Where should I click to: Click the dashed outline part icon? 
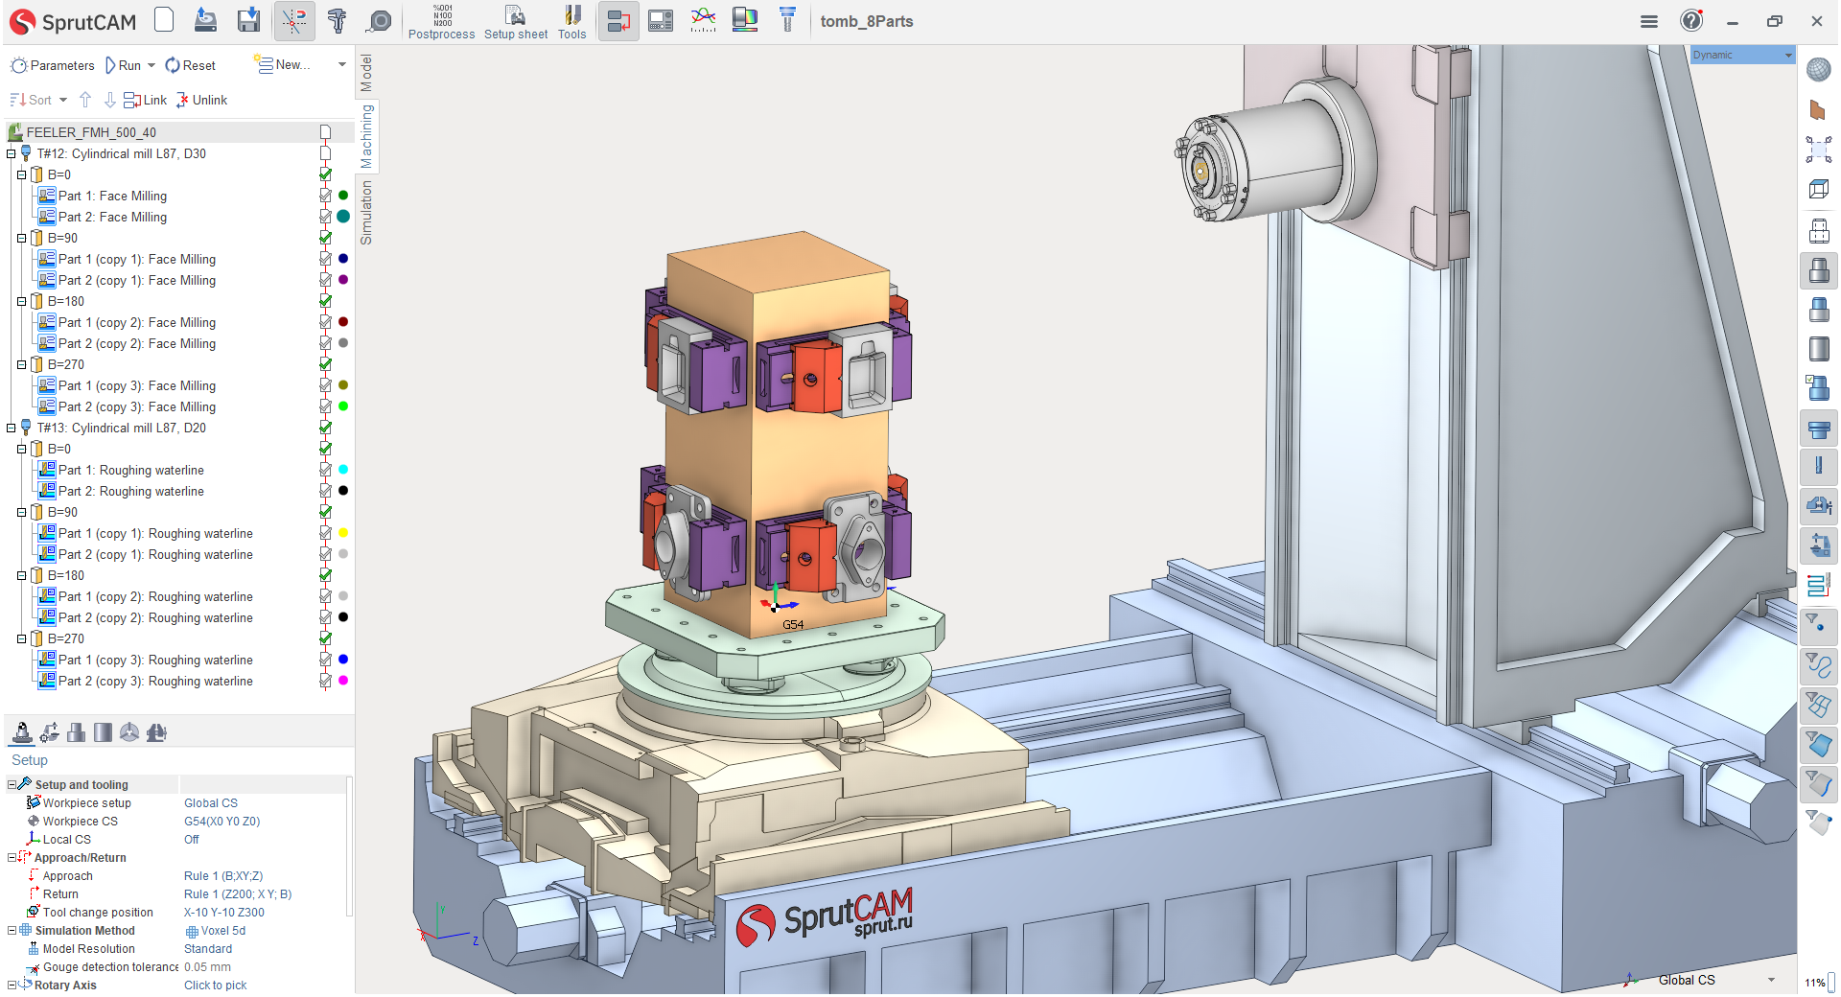[x=1818, y=231]
